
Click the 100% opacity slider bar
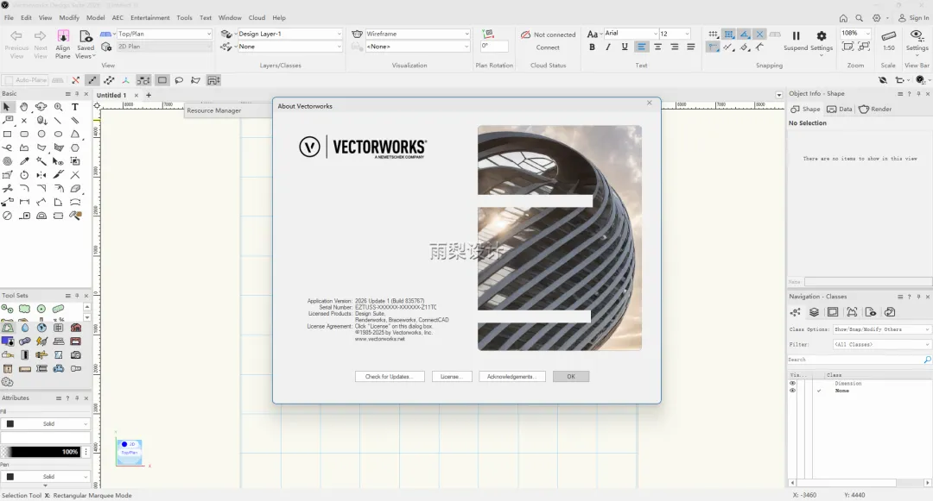(41, 452)
